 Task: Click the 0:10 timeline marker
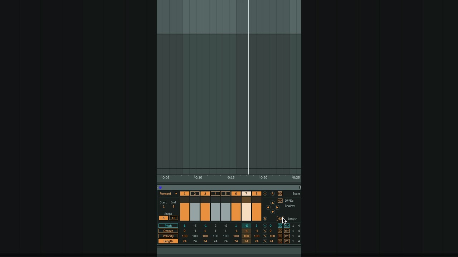point(199,177)
